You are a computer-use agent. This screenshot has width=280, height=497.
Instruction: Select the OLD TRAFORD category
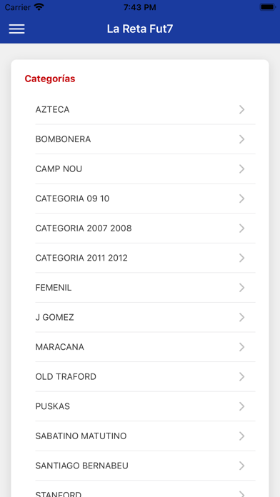145,376
